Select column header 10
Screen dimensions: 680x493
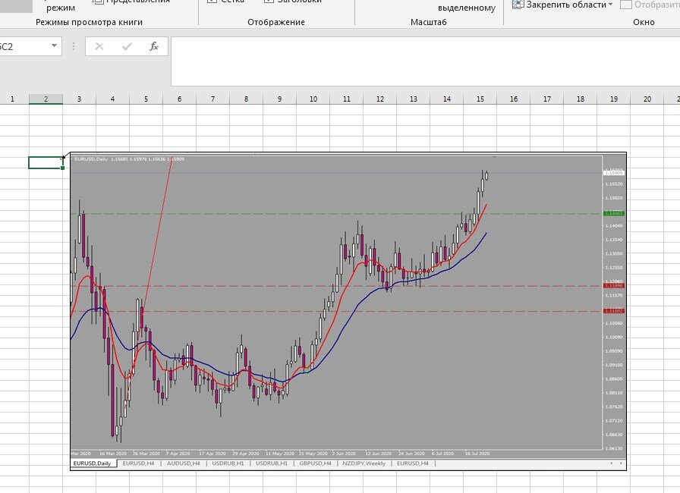tap(313, 99)
